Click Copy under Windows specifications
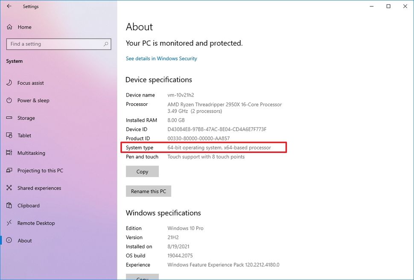Image resolution: width=414 pixels, height=280 pixels. click(142, 277)
